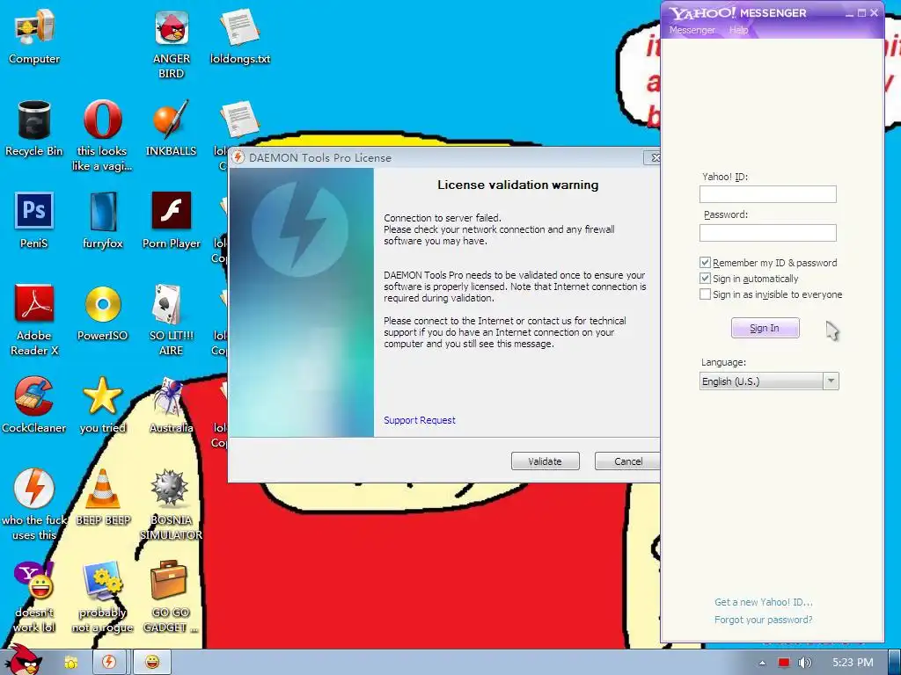Select the PowerISO desktop icon

tap(102, 314)
